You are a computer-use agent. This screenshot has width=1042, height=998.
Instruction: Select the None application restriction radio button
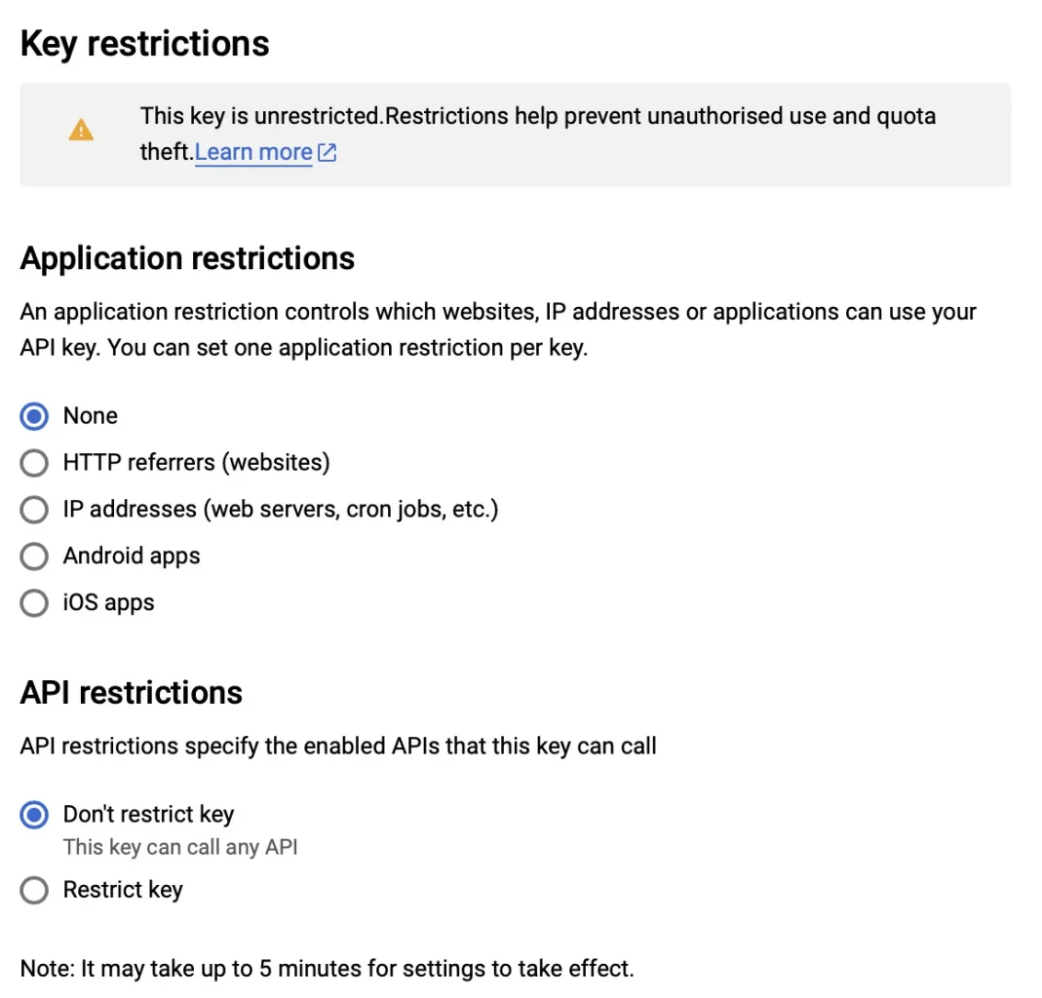(x=34, y=416)
